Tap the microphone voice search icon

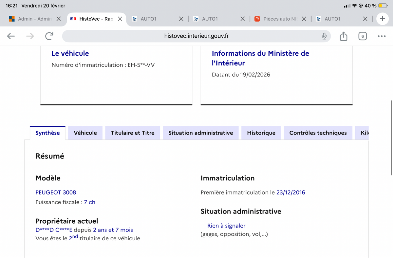[x=324, y=36]
